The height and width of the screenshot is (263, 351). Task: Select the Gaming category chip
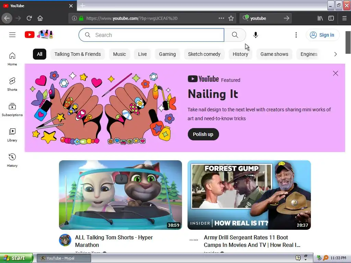(167, 54)
